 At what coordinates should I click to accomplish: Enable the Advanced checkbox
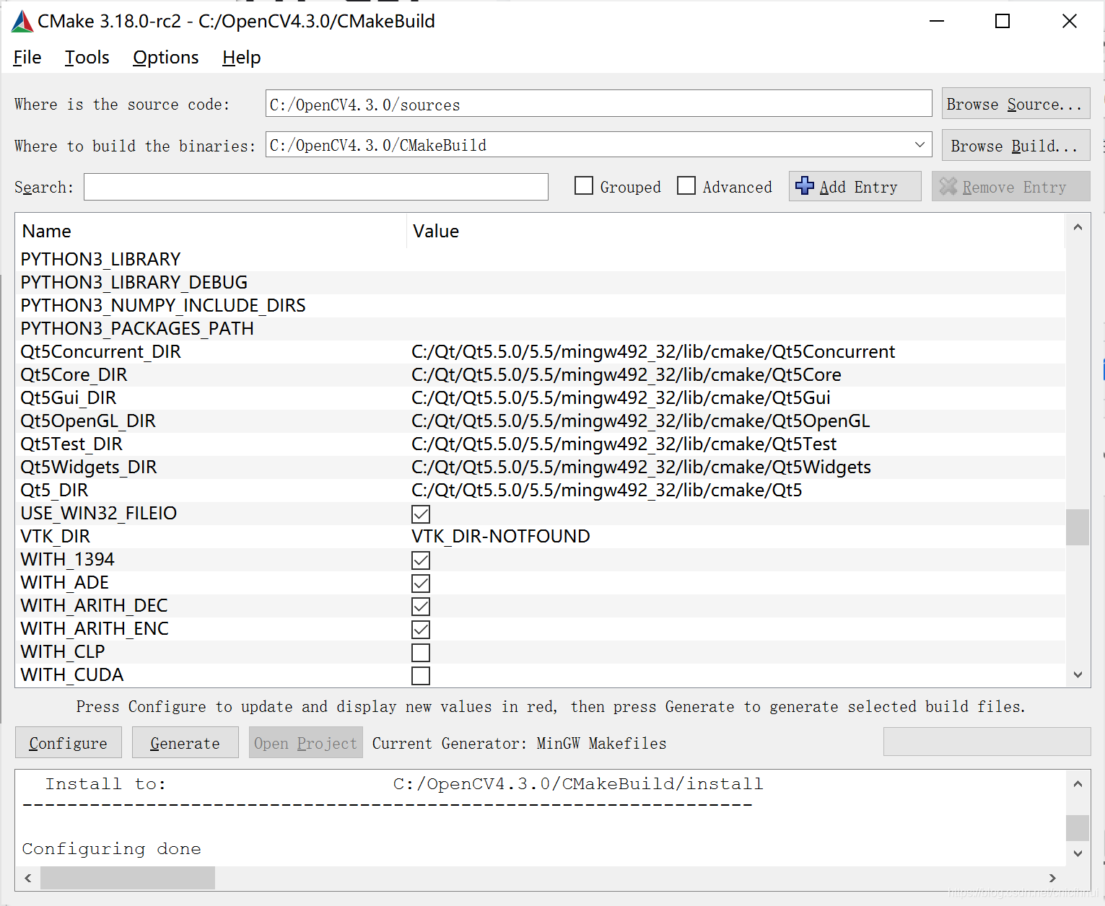[686, 186]
